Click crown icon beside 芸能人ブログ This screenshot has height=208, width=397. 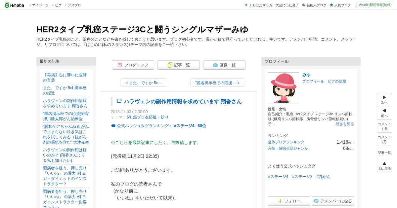coord(303,5)
